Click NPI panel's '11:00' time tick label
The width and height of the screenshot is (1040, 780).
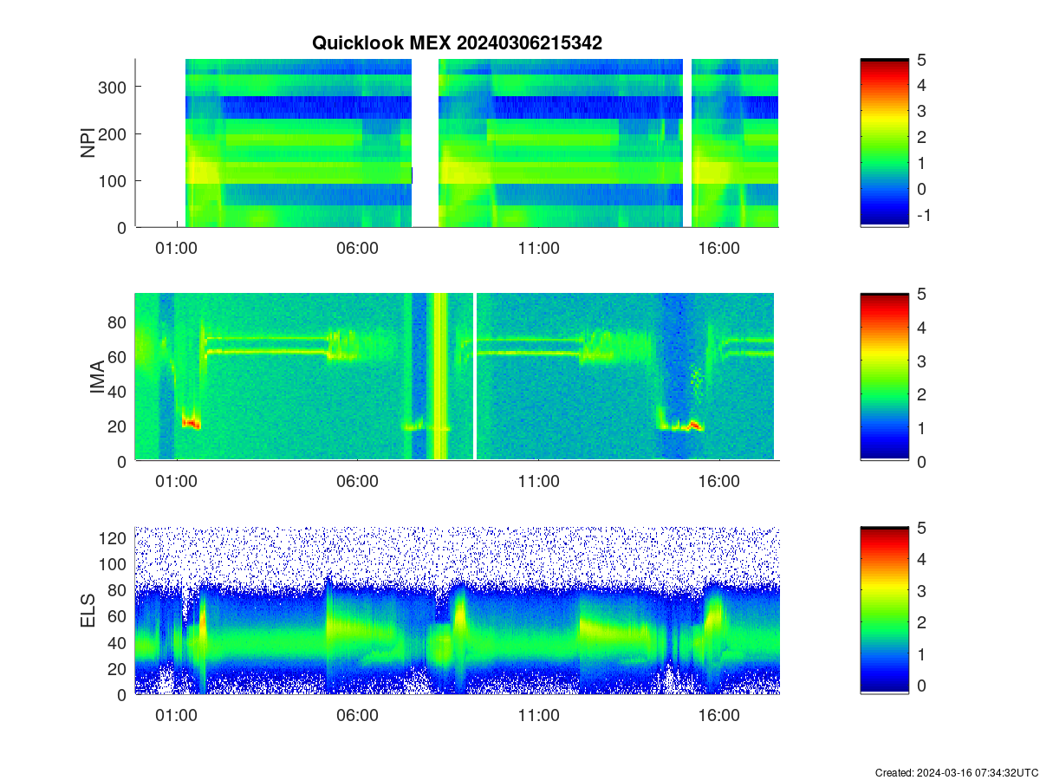[x=539, y=249]
